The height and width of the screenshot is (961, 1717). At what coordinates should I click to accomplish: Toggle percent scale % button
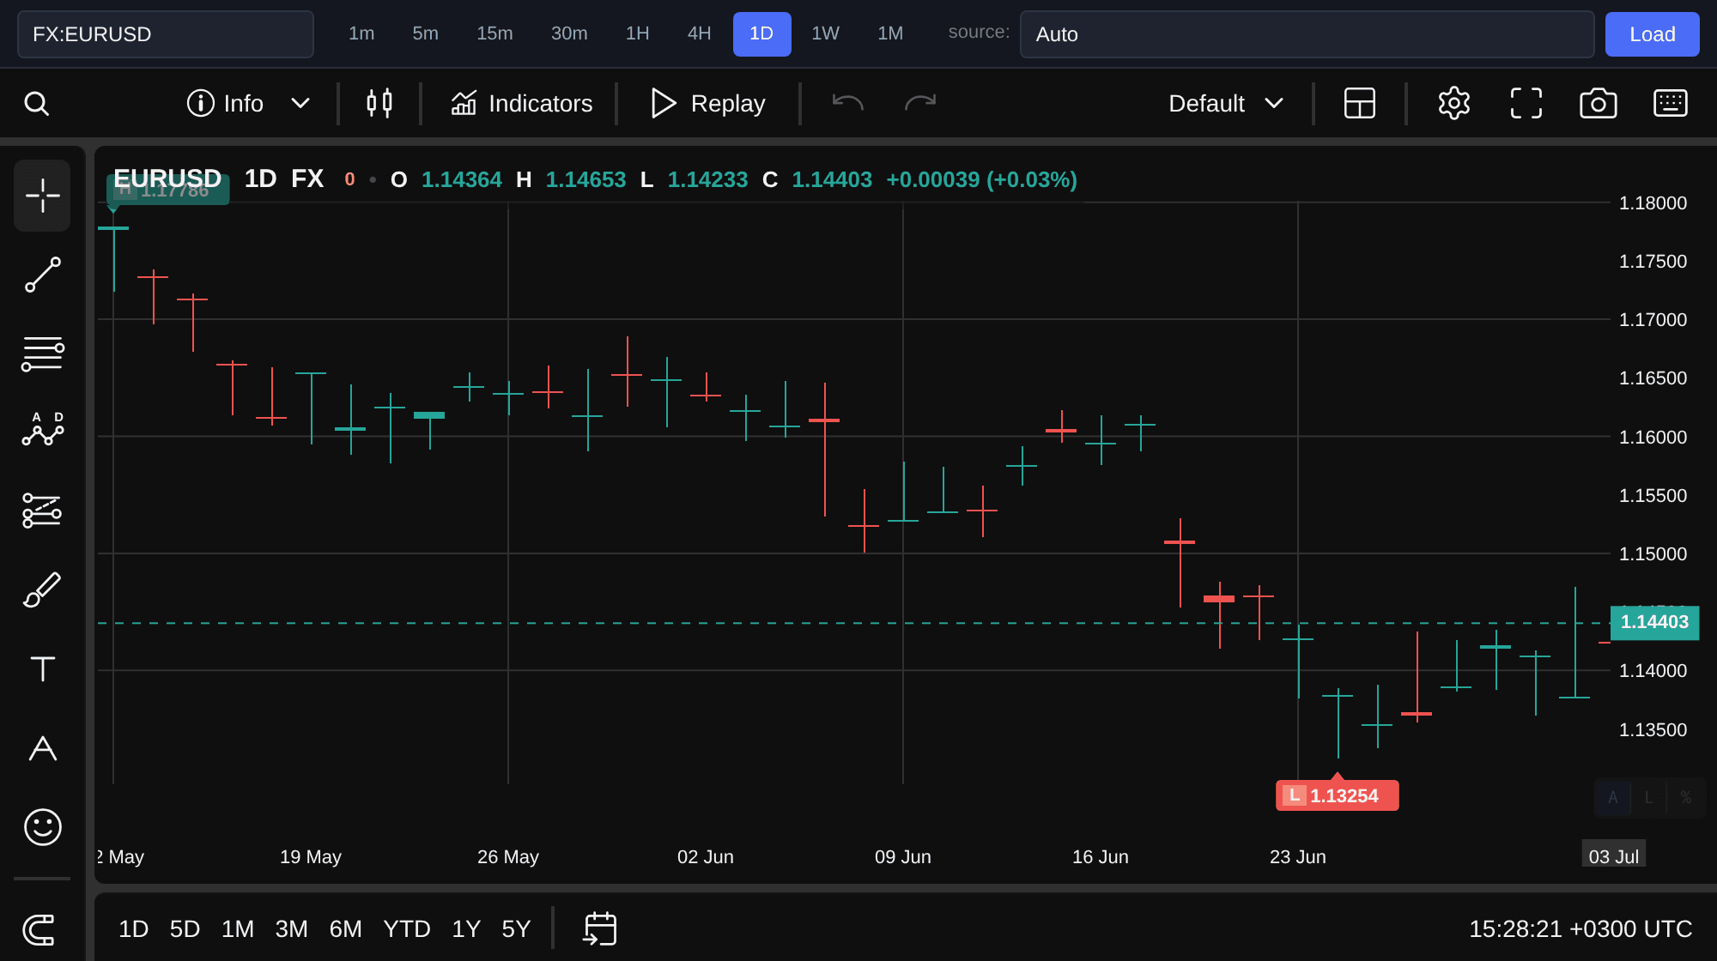point(1685,798)
